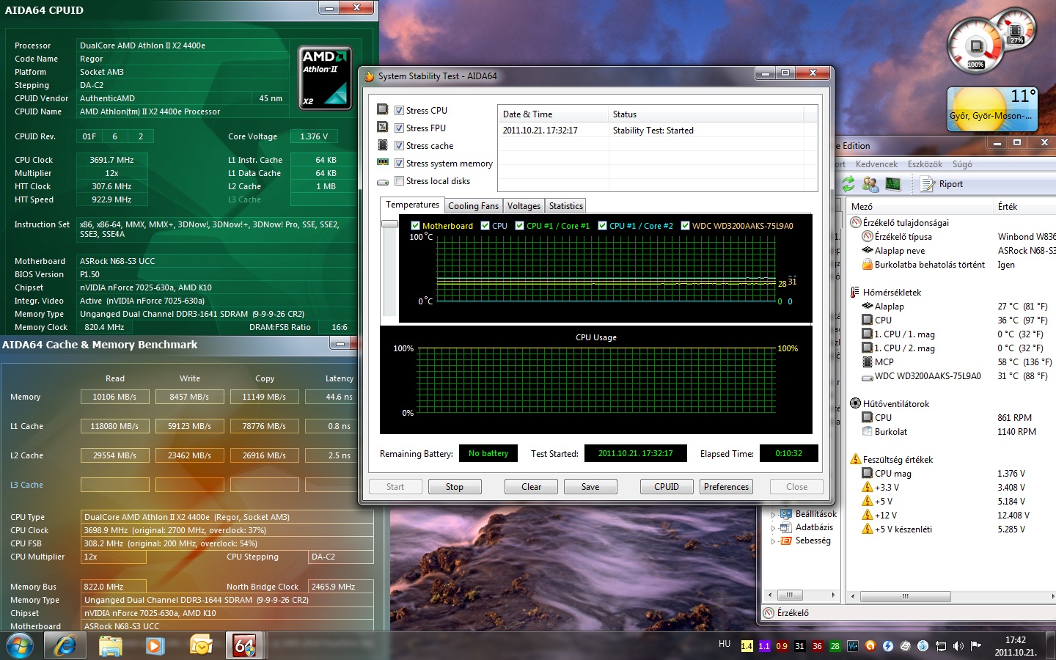Toggle the Stress FPU checkbox
The height and width of the screenshot is (660, 1056).
click(399, 128)
